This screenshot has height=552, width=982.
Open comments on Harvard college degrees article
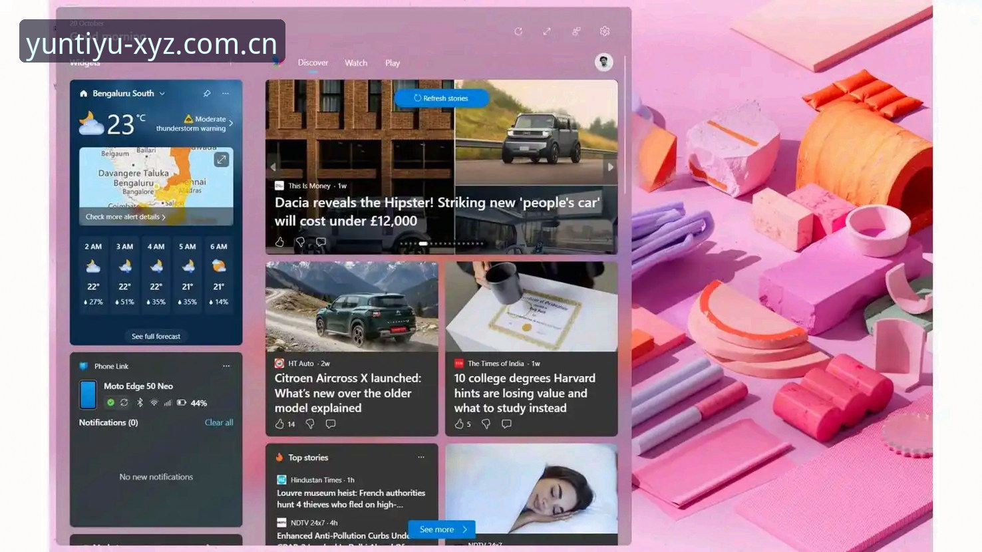click(506, 424)
